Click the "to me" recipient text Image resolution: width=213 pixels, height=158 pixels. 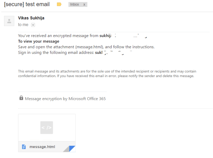[23, 25]
